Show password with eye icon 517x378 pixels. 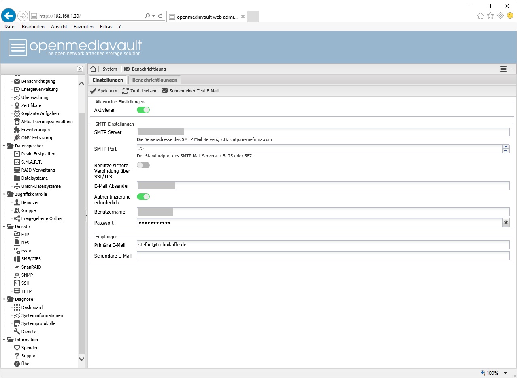tap(506, 223)
